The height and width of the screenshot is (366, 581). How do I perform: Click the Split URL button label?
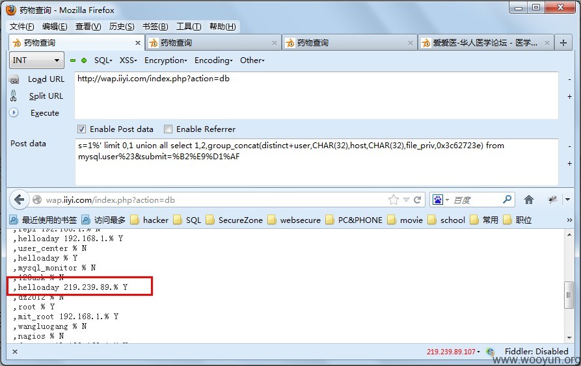point(46,96)
